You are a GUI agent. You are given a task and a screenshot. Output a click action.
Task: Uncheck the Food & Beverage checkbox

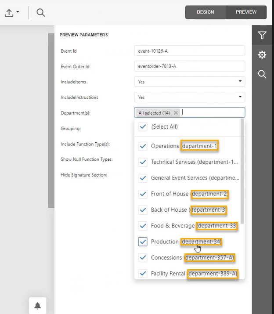coord(143,226)
